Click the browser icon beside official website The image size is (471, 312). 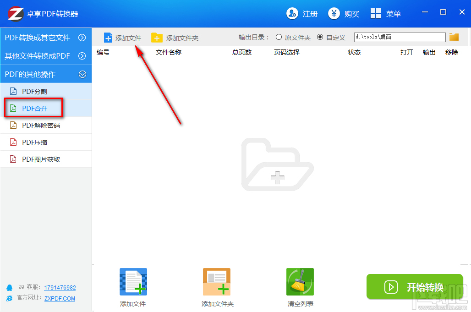(9, 299)
